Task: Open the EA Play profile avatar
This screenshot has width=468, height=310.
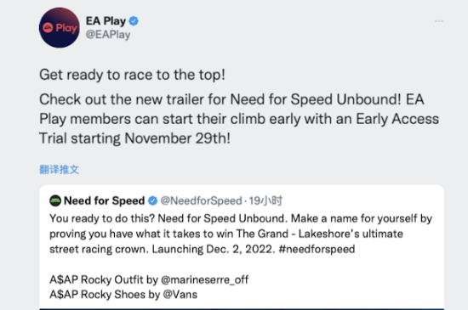Action: (x=60, y=28)
